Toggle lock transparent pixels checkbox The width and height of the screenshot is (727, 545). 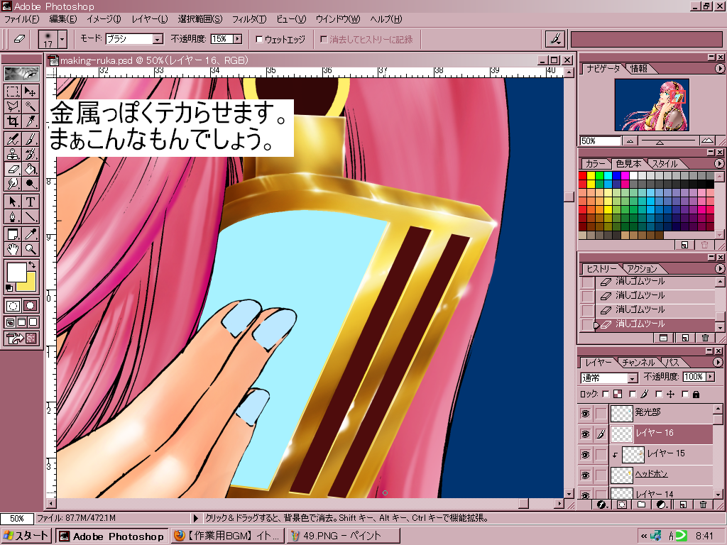pyautogui.click(x=606, y=394)
